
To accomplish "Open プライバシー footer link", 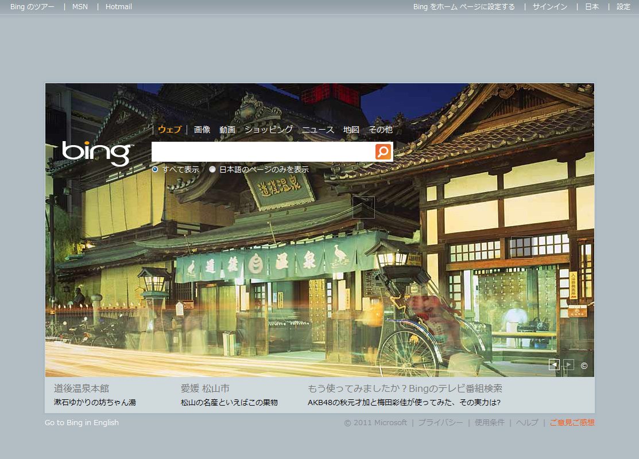I will click(440, 423).
